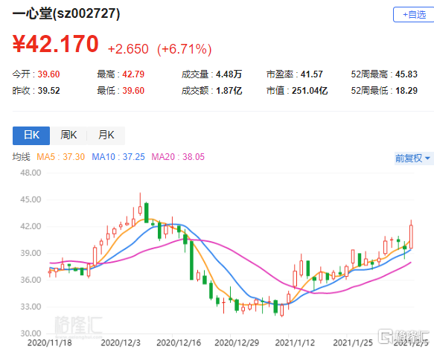Select the 39.00 price axis label
This screenshot has width=434, height=349.
[x=31, y=253]
